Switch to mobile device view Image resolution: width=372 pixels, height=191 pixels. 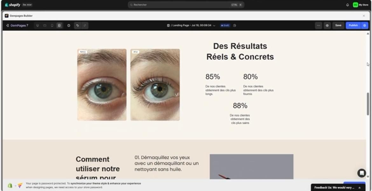(x=52, y=26)
